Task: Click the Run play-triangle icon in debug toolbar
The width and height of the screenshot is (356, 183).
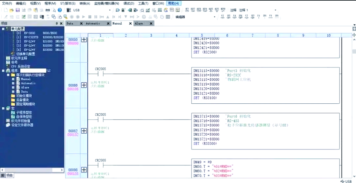Action: (83, 16)
